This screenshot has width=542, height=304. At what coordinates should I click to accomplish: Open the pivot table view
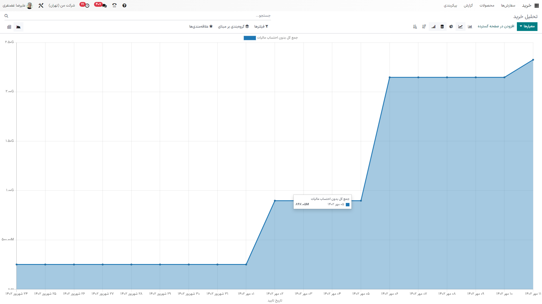[9, 27]
